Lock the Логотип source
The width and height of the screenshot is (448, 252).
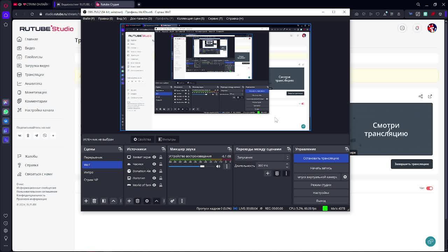tap(161, 178)
